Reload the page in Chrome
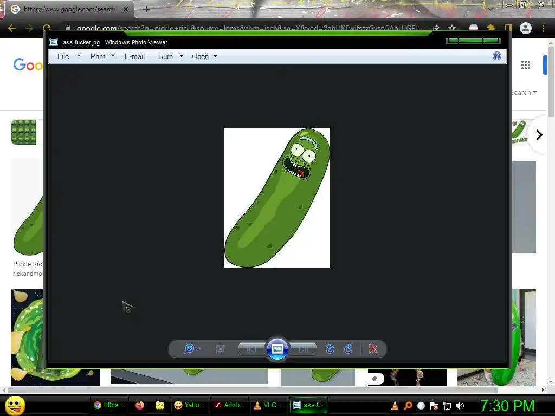 click(x=47, y=28)
